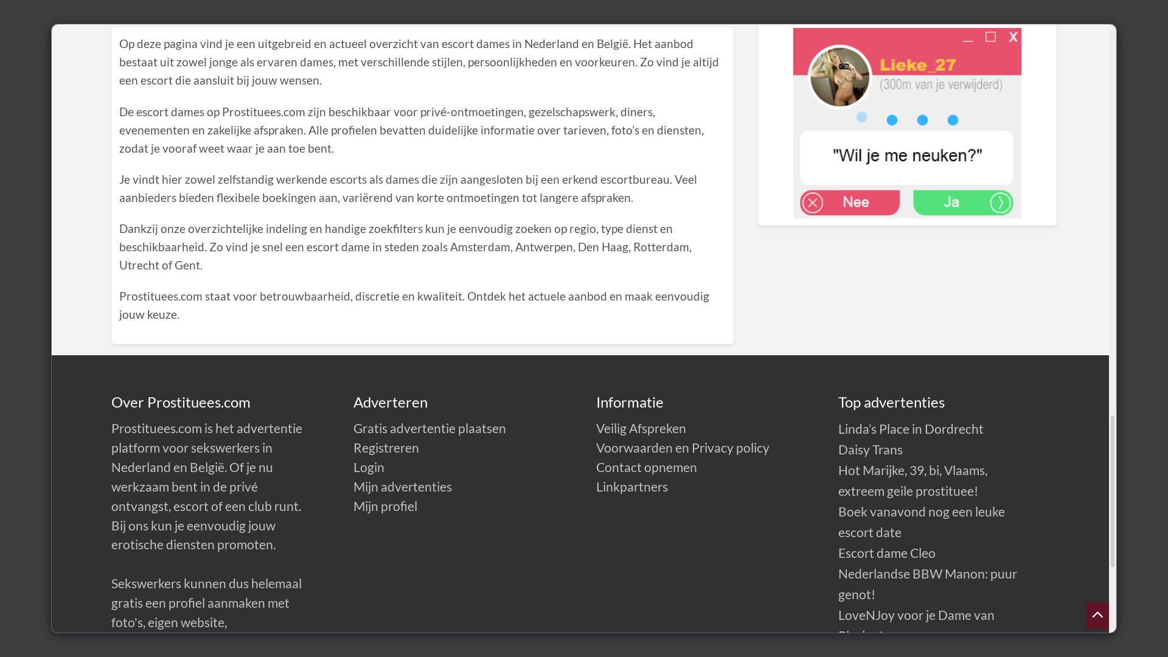Screen dimensions: 1168x657
Task: Open Linda's Place in Dordrecht listing
Action: [911, 429]
